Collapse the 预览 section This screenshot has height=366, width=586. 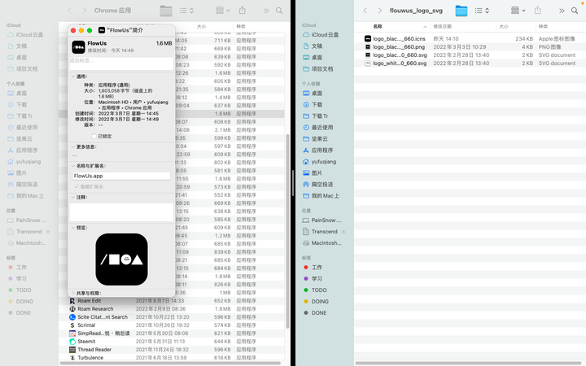pyautogui.click(x=73, y=228)
